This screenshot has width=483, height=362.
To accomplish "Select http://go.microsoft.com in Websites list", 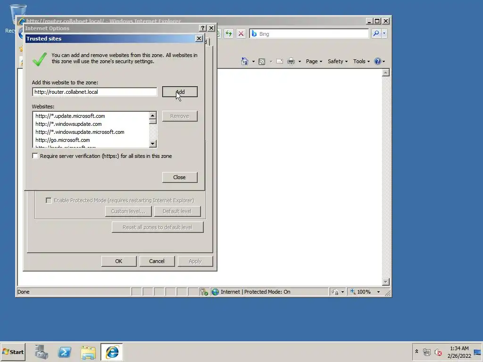I will click(63, 140).
